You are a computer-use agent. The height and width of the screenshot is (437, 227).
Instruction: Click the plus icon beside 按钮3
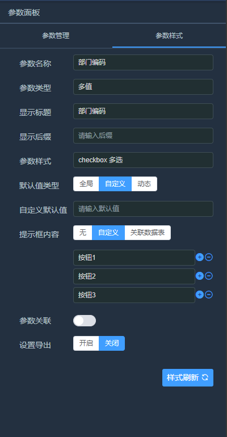coord(200,295)
